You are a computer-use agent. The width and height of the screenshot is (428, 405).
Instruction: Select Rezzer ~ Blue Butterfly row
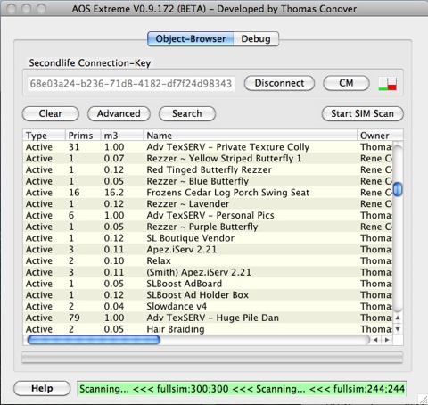[208, 181]
